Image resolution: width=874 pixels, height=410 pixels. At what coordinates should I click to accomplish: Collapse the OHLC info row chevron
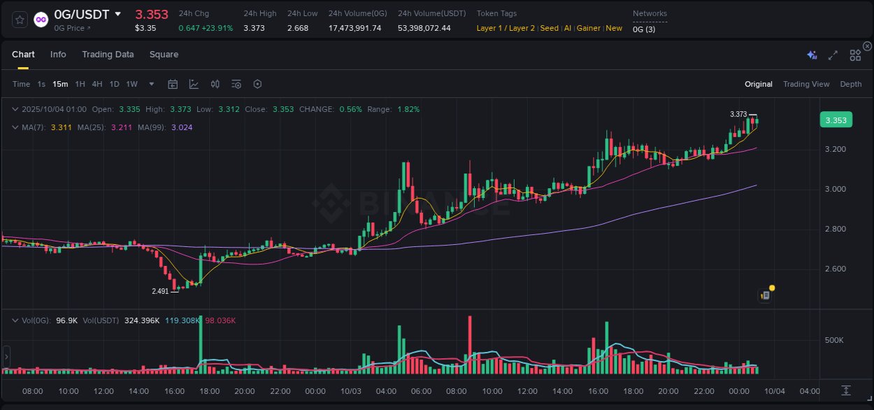point(14,109)
